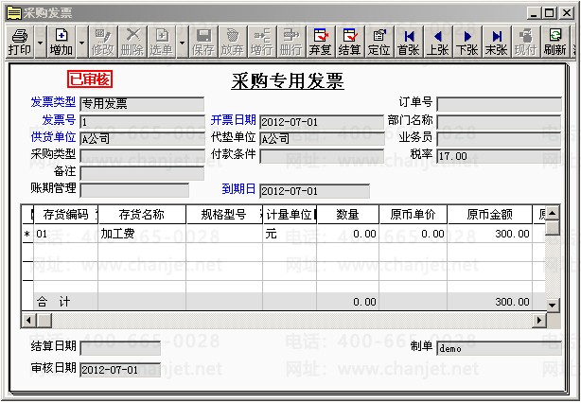Open the dropdown arrow next to 选单
581x403 pixels.
tap(182, 42)
